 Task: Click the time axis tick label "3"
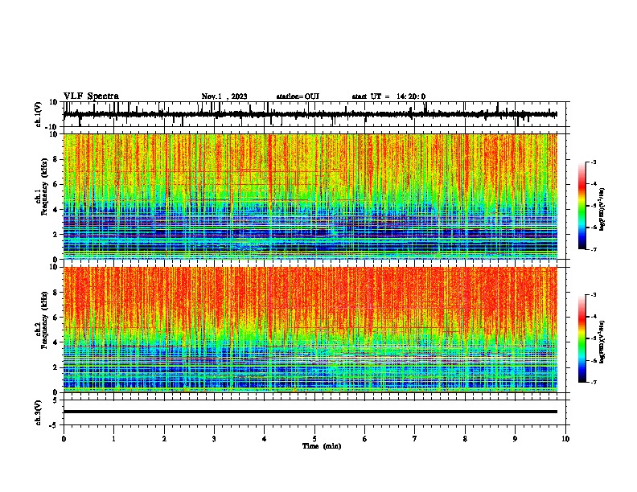tap(214, 439)
